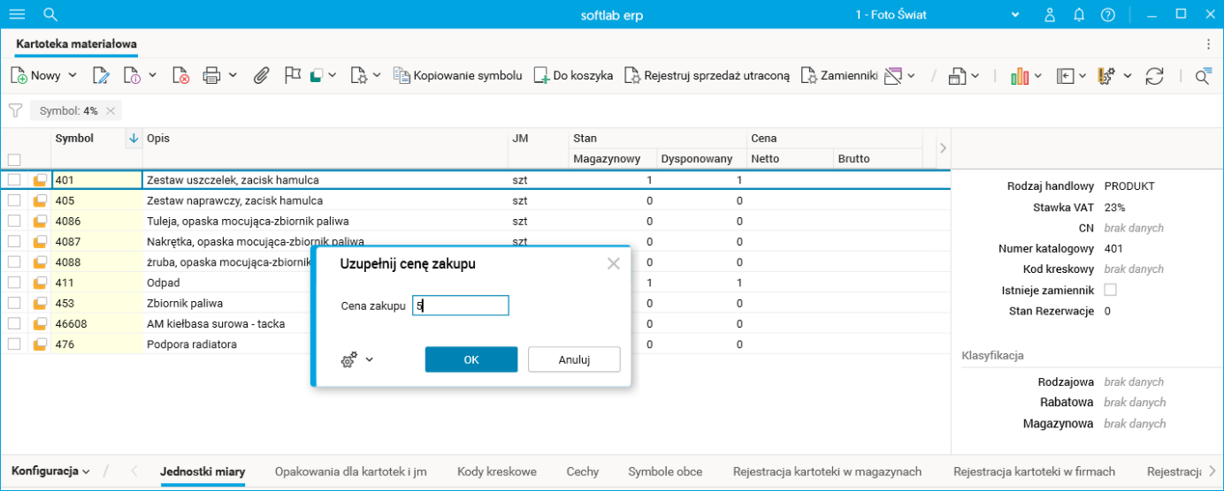
Task: Sort by the Symbol column header
Action: click(74, 139)
